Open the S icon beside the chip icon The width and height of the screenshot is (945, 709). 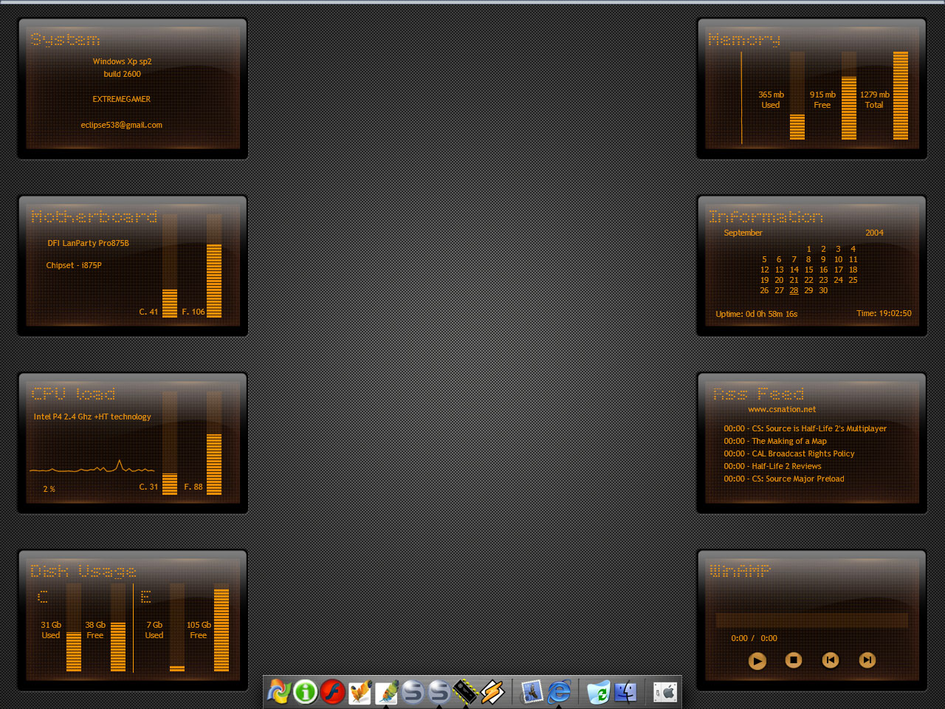pyautogui.click(x=439, y=691)
